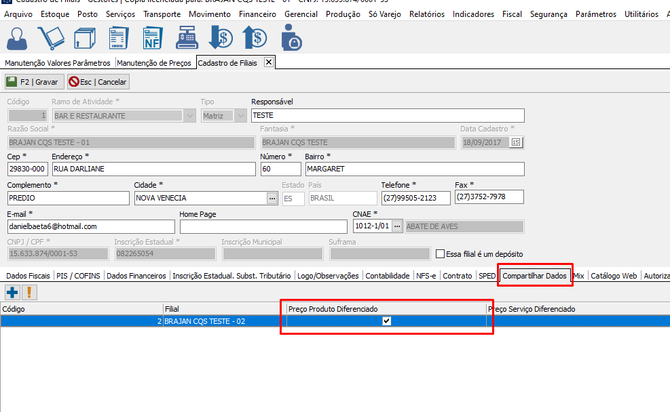Screen dimensions: 670x412
Task: Click the F2 Gravar button
Action: click(33, 82)
